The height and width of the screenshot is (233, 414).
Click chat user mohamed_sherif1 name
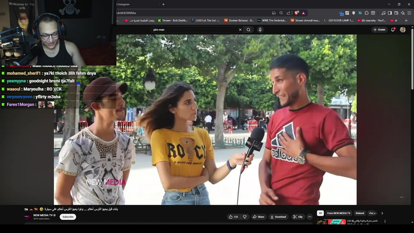click(x=24, y=73)
